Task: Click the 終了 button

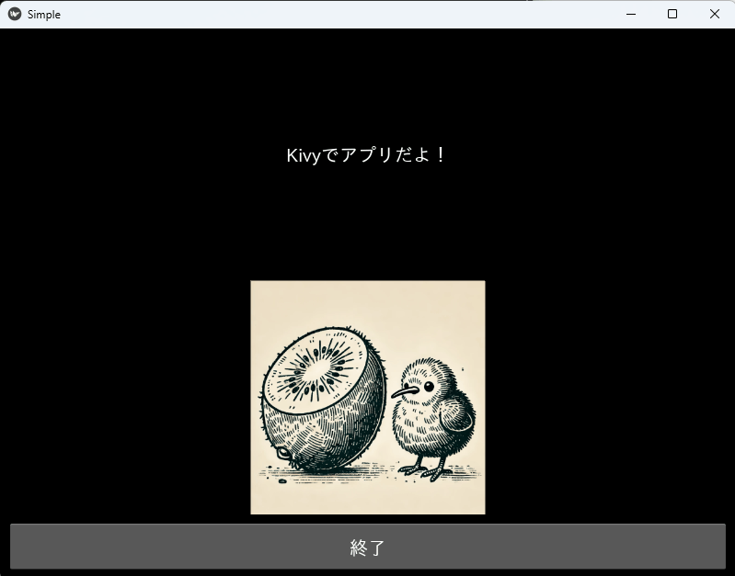Action: (x=368, y=547)
